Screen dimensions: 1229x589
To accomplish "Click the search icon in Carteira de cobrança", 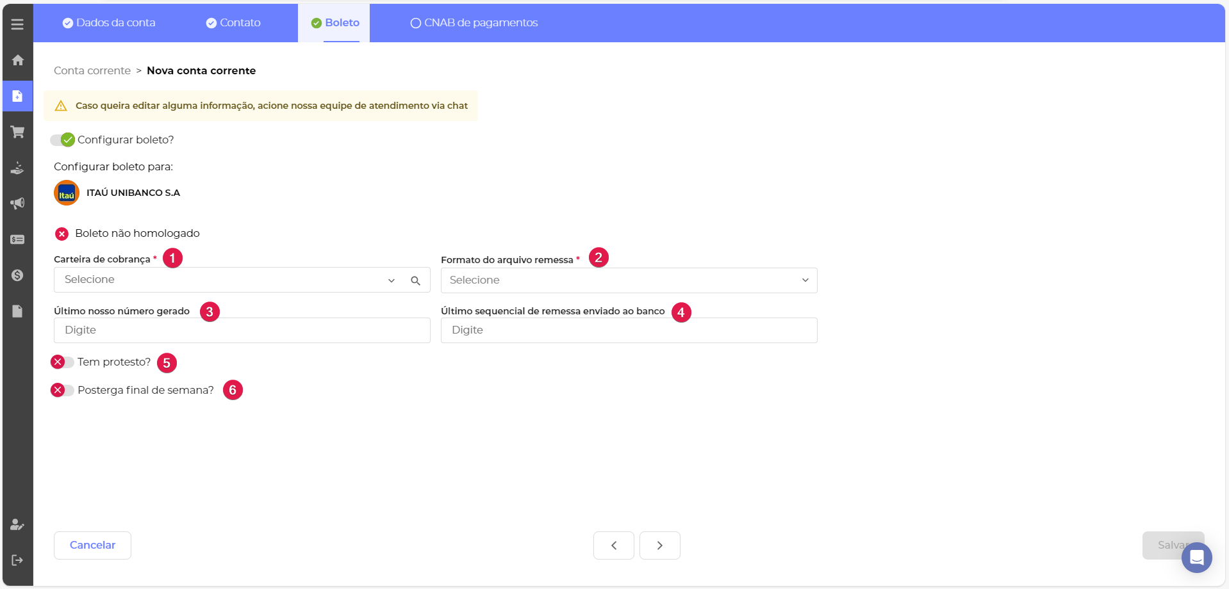I will [x=415, y=280].
